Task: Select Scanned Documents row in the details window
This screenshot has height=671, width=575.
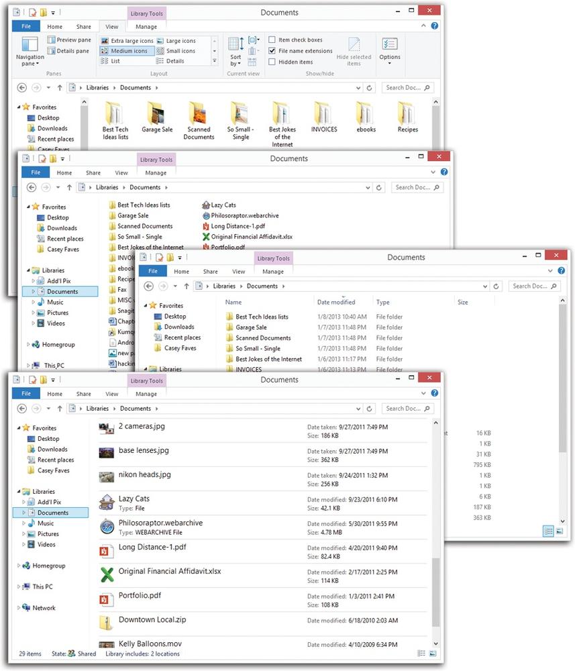Action: point(315,338)
